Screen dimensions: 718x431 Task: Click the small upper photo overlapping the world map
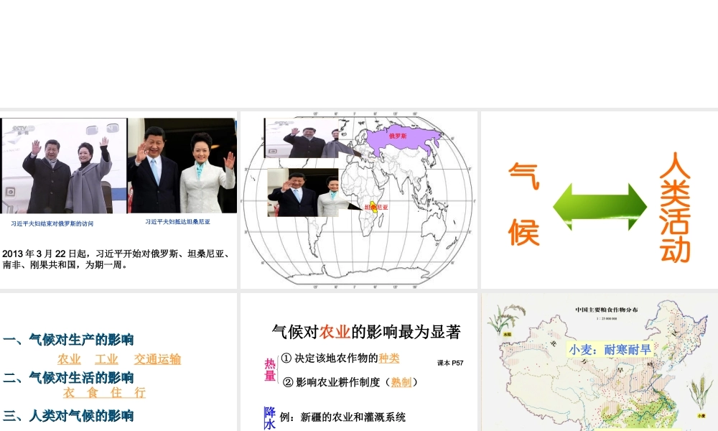pos(302,138)
